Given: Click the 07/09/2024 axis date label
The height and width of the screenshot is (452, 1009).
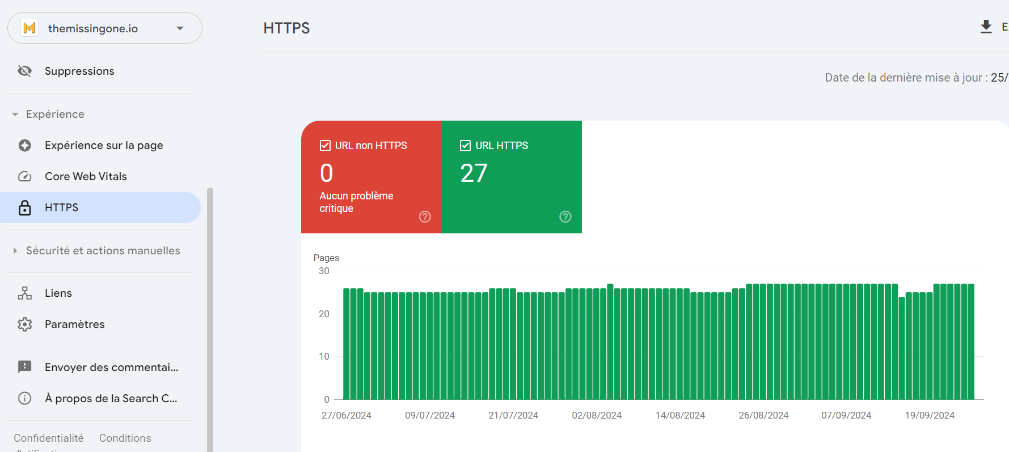Looking at the screenshot, I should (x=846, y=415).
